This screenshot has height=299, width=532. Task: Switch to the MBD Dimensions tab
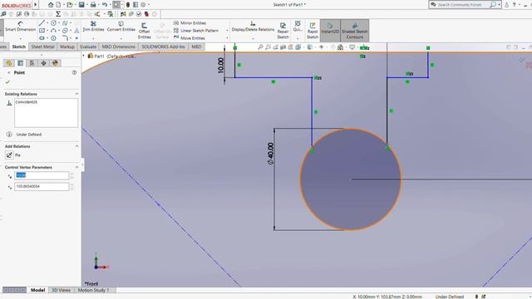pyautogui.click(x=119, y=47)
